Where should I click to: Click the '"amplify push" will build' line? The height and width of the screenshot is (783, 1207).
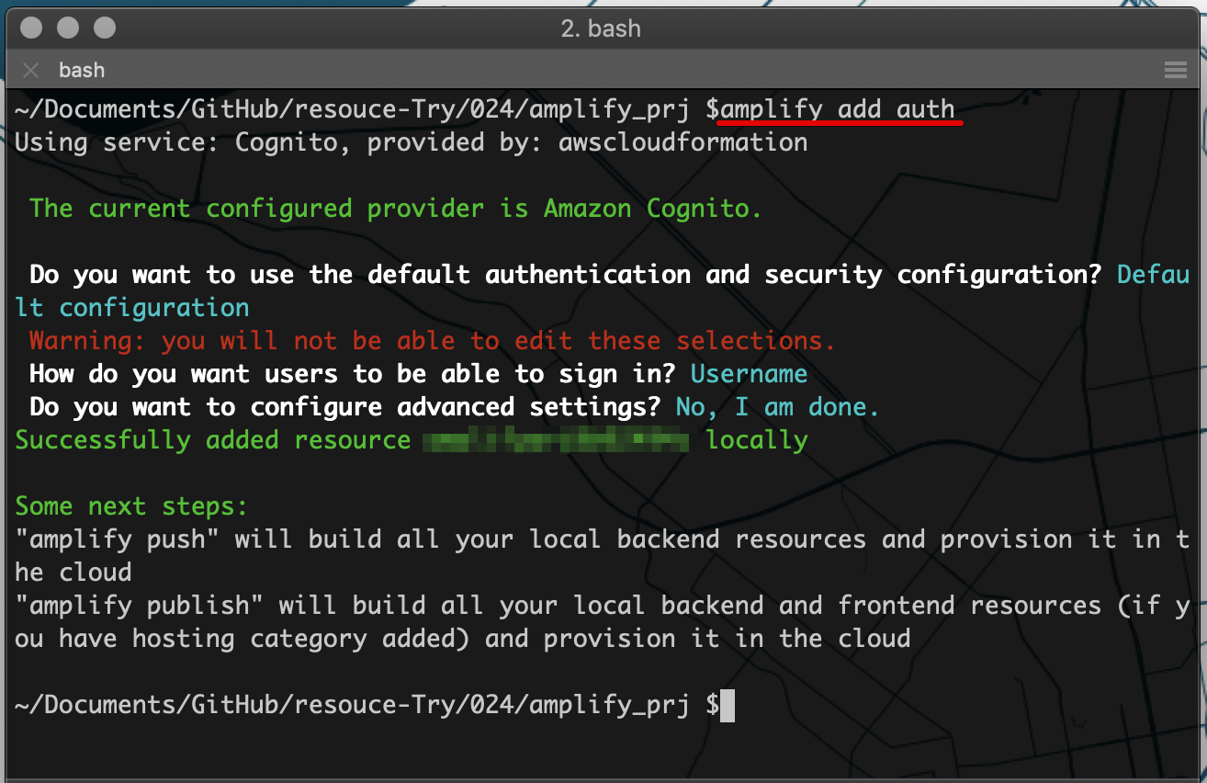point(603,539)
